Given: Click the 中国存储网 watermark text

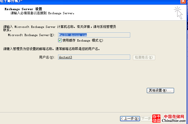Looking at the screenshot, I should [174, 117].
